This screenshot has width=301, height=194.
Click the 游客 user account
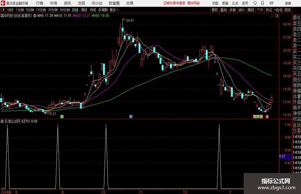288,3
